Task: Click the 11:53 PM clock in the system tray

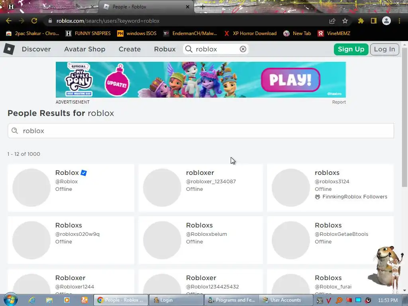Action: pyautogui.click(x=388, y=300)
